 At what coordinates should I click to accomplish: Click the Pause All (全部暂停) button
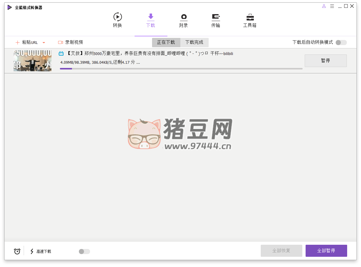tap(326, 251)
